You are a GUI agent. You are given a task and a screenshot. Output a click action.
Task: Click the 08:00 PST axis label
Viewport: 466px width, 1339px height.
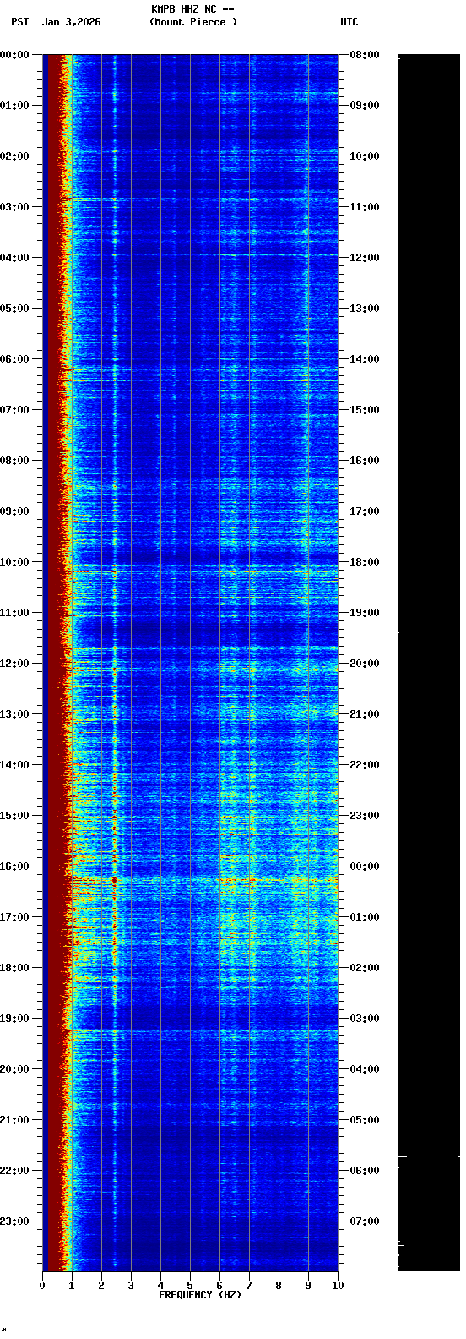pos(15,461)
